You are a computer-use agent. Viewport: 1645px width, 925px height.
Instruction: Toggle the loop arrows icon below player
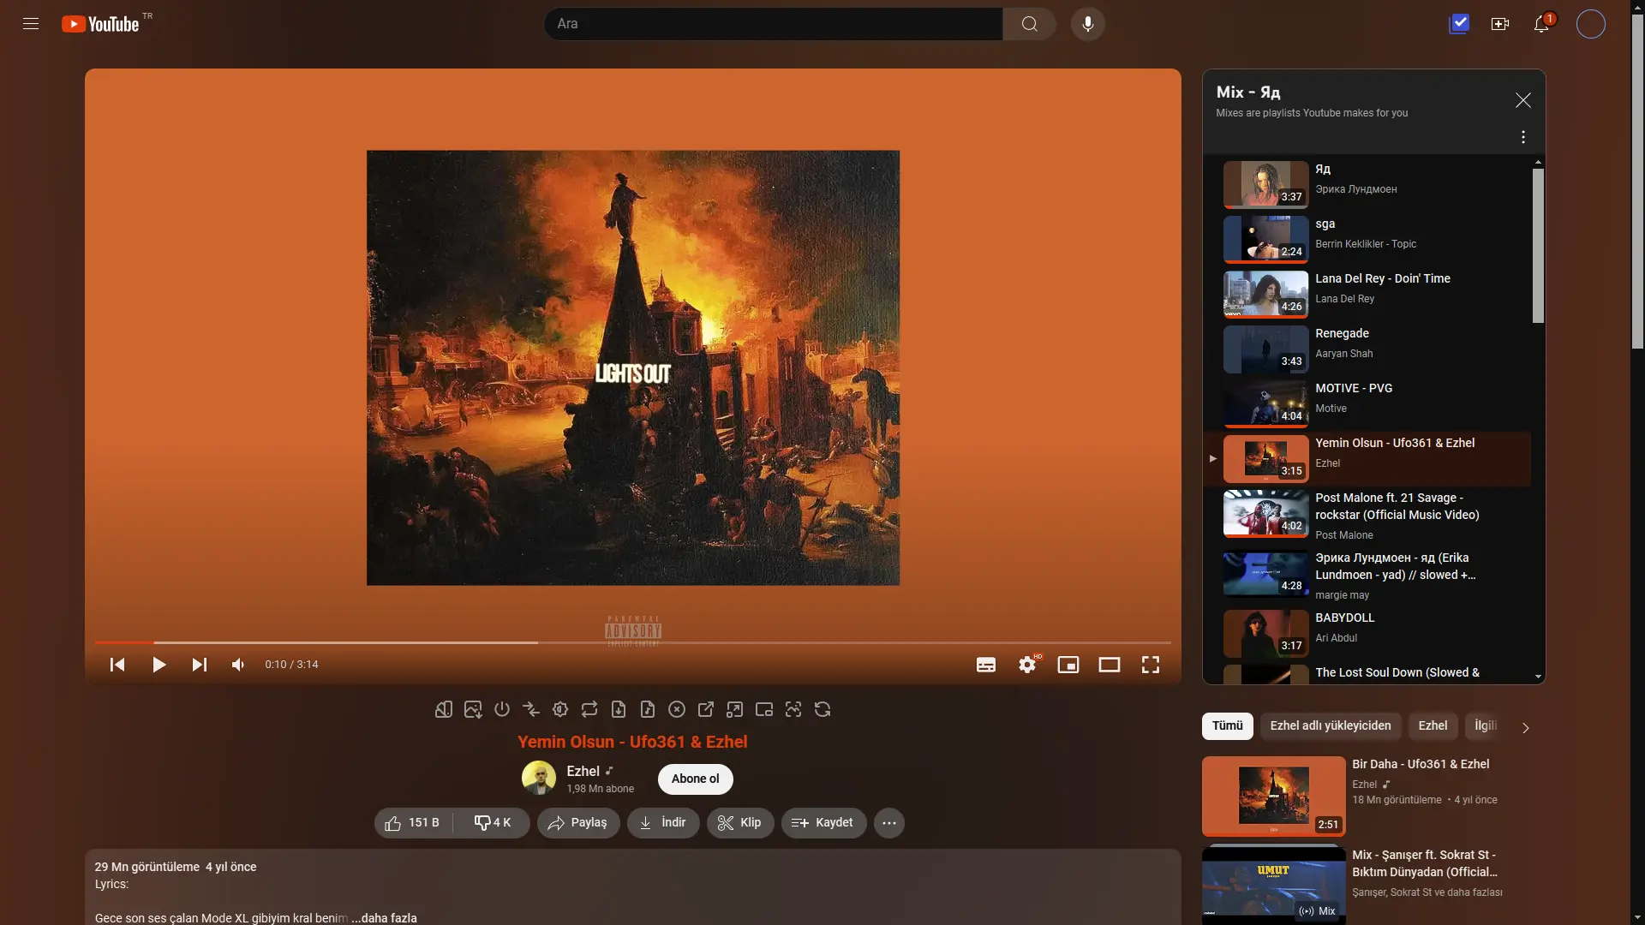point(589,709)
